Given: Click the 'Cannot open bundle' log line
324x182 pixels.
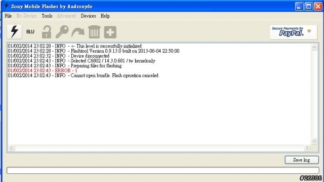Looking at the screenshot, I should 83,75.
